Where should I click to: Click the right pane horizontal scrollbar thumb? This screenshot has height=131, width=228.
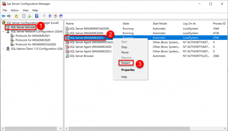coord(129,128)
